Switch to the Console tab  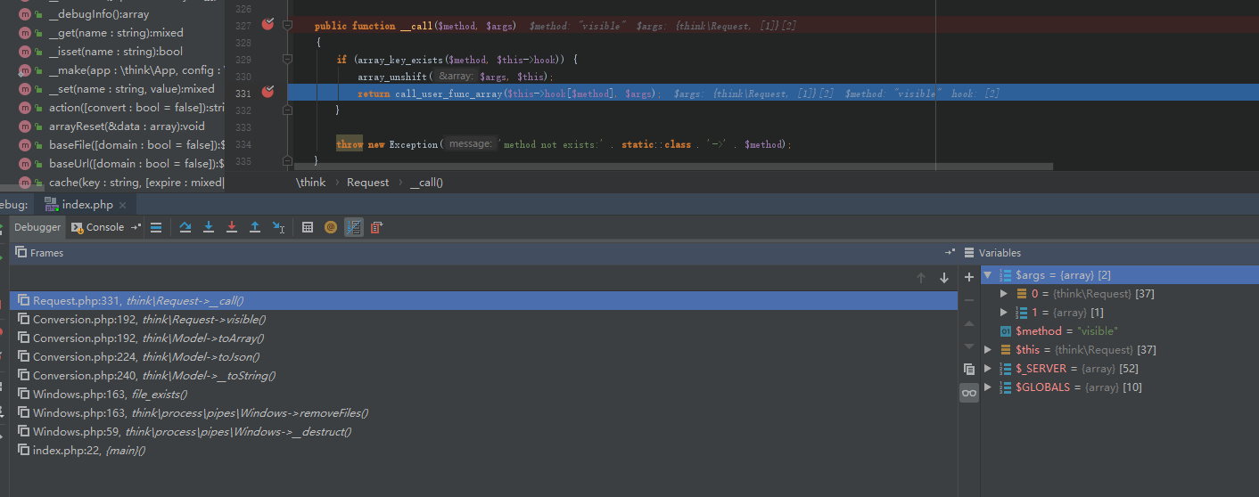[x=97, y=227]
